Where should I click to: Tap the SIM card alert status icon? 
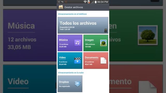[89, 2]
